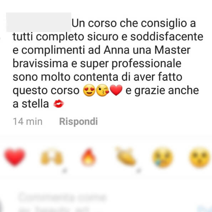Select the teary-eyed face emoji reaction
The width and height of the screenshot is (212, 212).
162,157
